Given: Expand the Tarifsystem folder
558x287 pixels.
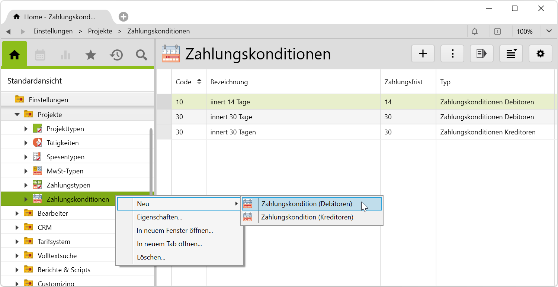Looking at the screenshot, I should 17,242.
